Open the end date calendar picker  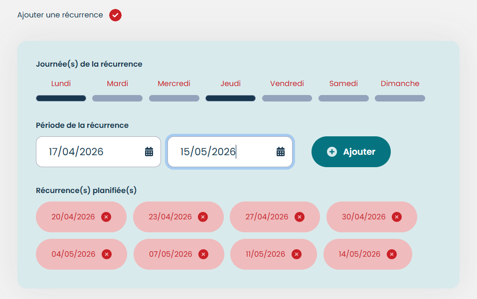[281, 152]
